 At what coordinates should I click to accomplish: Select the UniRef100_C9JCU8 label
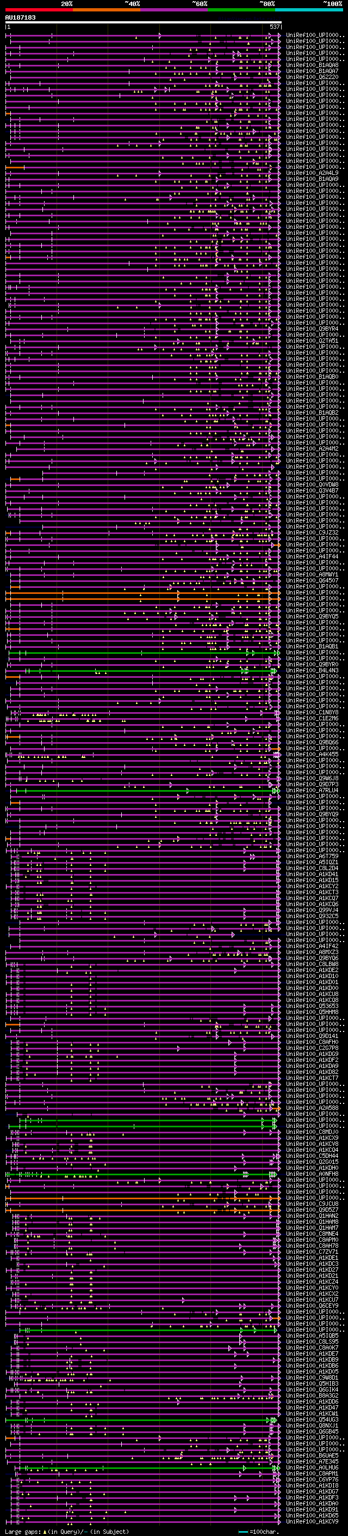point(312,1204)
